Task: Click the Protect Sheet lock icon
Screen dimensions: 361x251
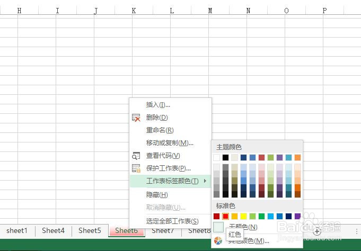Action: [x=136, y=168]
